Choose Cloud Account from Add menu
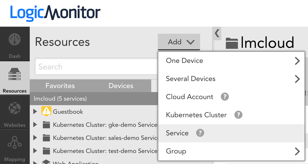Image resolution: width=308 pixels, height=164 pixels. [231, 97]
